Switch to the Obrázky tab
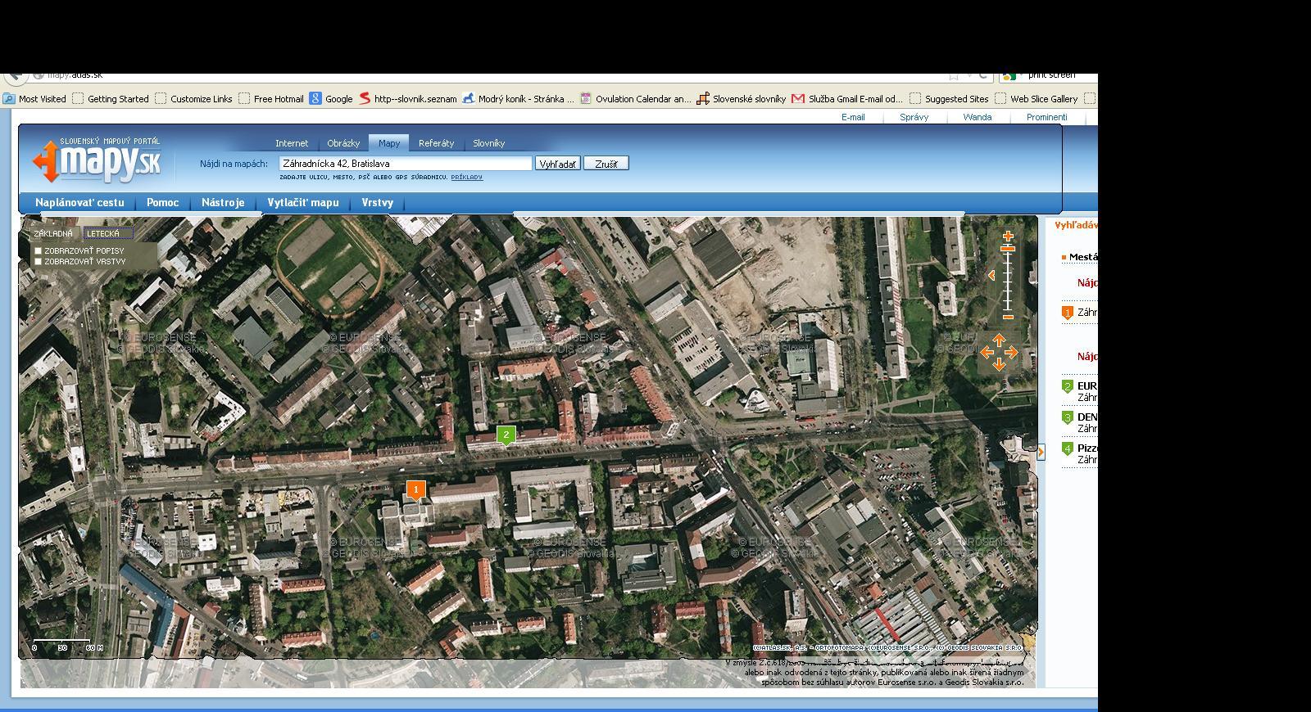Screen dimensions: 1311x712 coord(343,143)
